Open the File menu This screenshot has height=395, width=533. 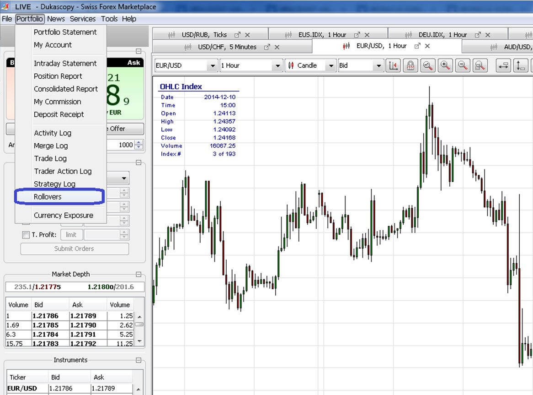click(7, 19)
